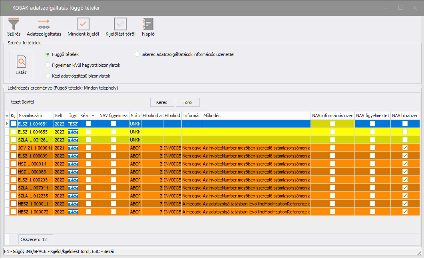This screenshot has width=424, height=259.
Task: Click the grid corner asterisk column chooser
Action: pyautogui.click(x=6, y=116)
